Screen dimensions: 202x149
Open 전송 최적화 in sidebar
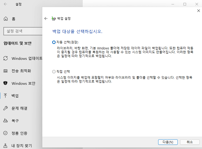(21, 71)
